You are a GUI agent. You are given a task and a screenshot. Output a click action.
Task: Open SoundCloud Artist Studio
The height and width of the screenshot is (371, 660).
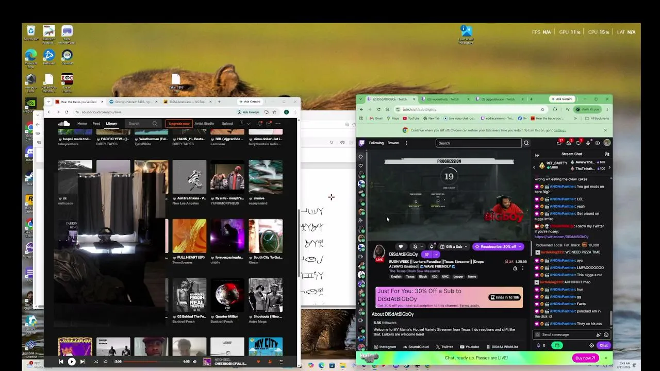click(204, 124)
